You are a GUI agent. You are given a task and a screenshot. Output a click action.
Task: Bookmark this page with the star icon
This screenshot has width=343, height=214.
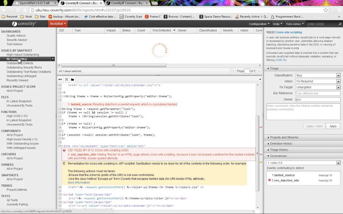coord(326,10)
